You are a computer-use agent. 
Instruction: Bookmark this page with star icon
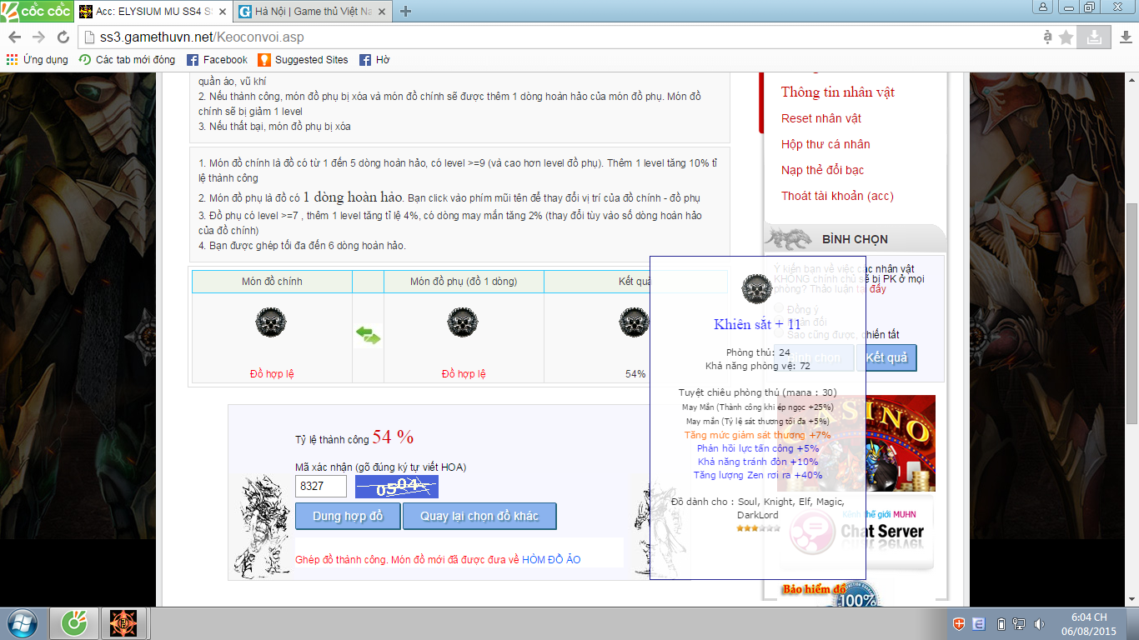pos(1066,37)
